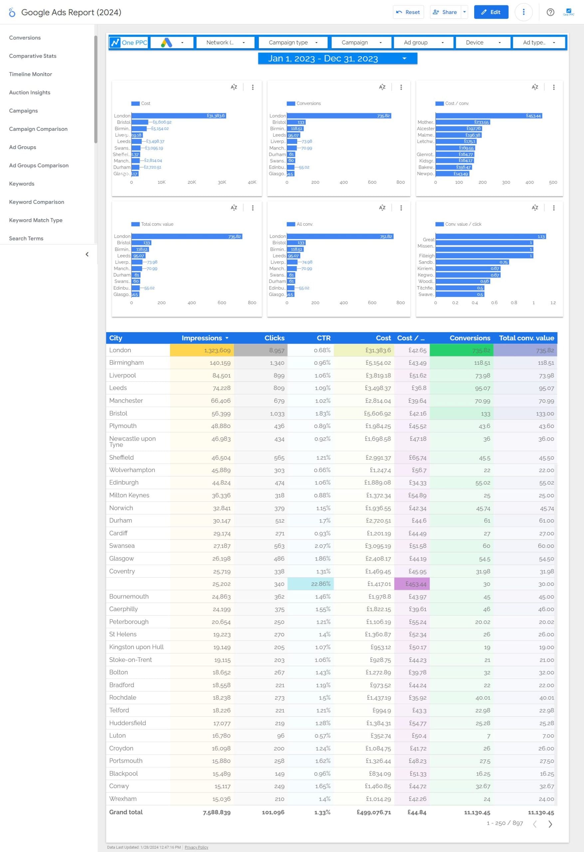Image resolution: width=584 pixels, height=852 pixels.
Task: Click the Birmingham row in the table
Action: [x=331, y=362]
